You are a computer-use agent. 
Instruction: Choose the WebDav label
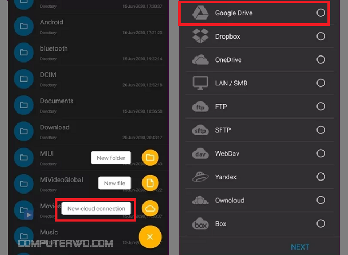(x=227, y=153)
